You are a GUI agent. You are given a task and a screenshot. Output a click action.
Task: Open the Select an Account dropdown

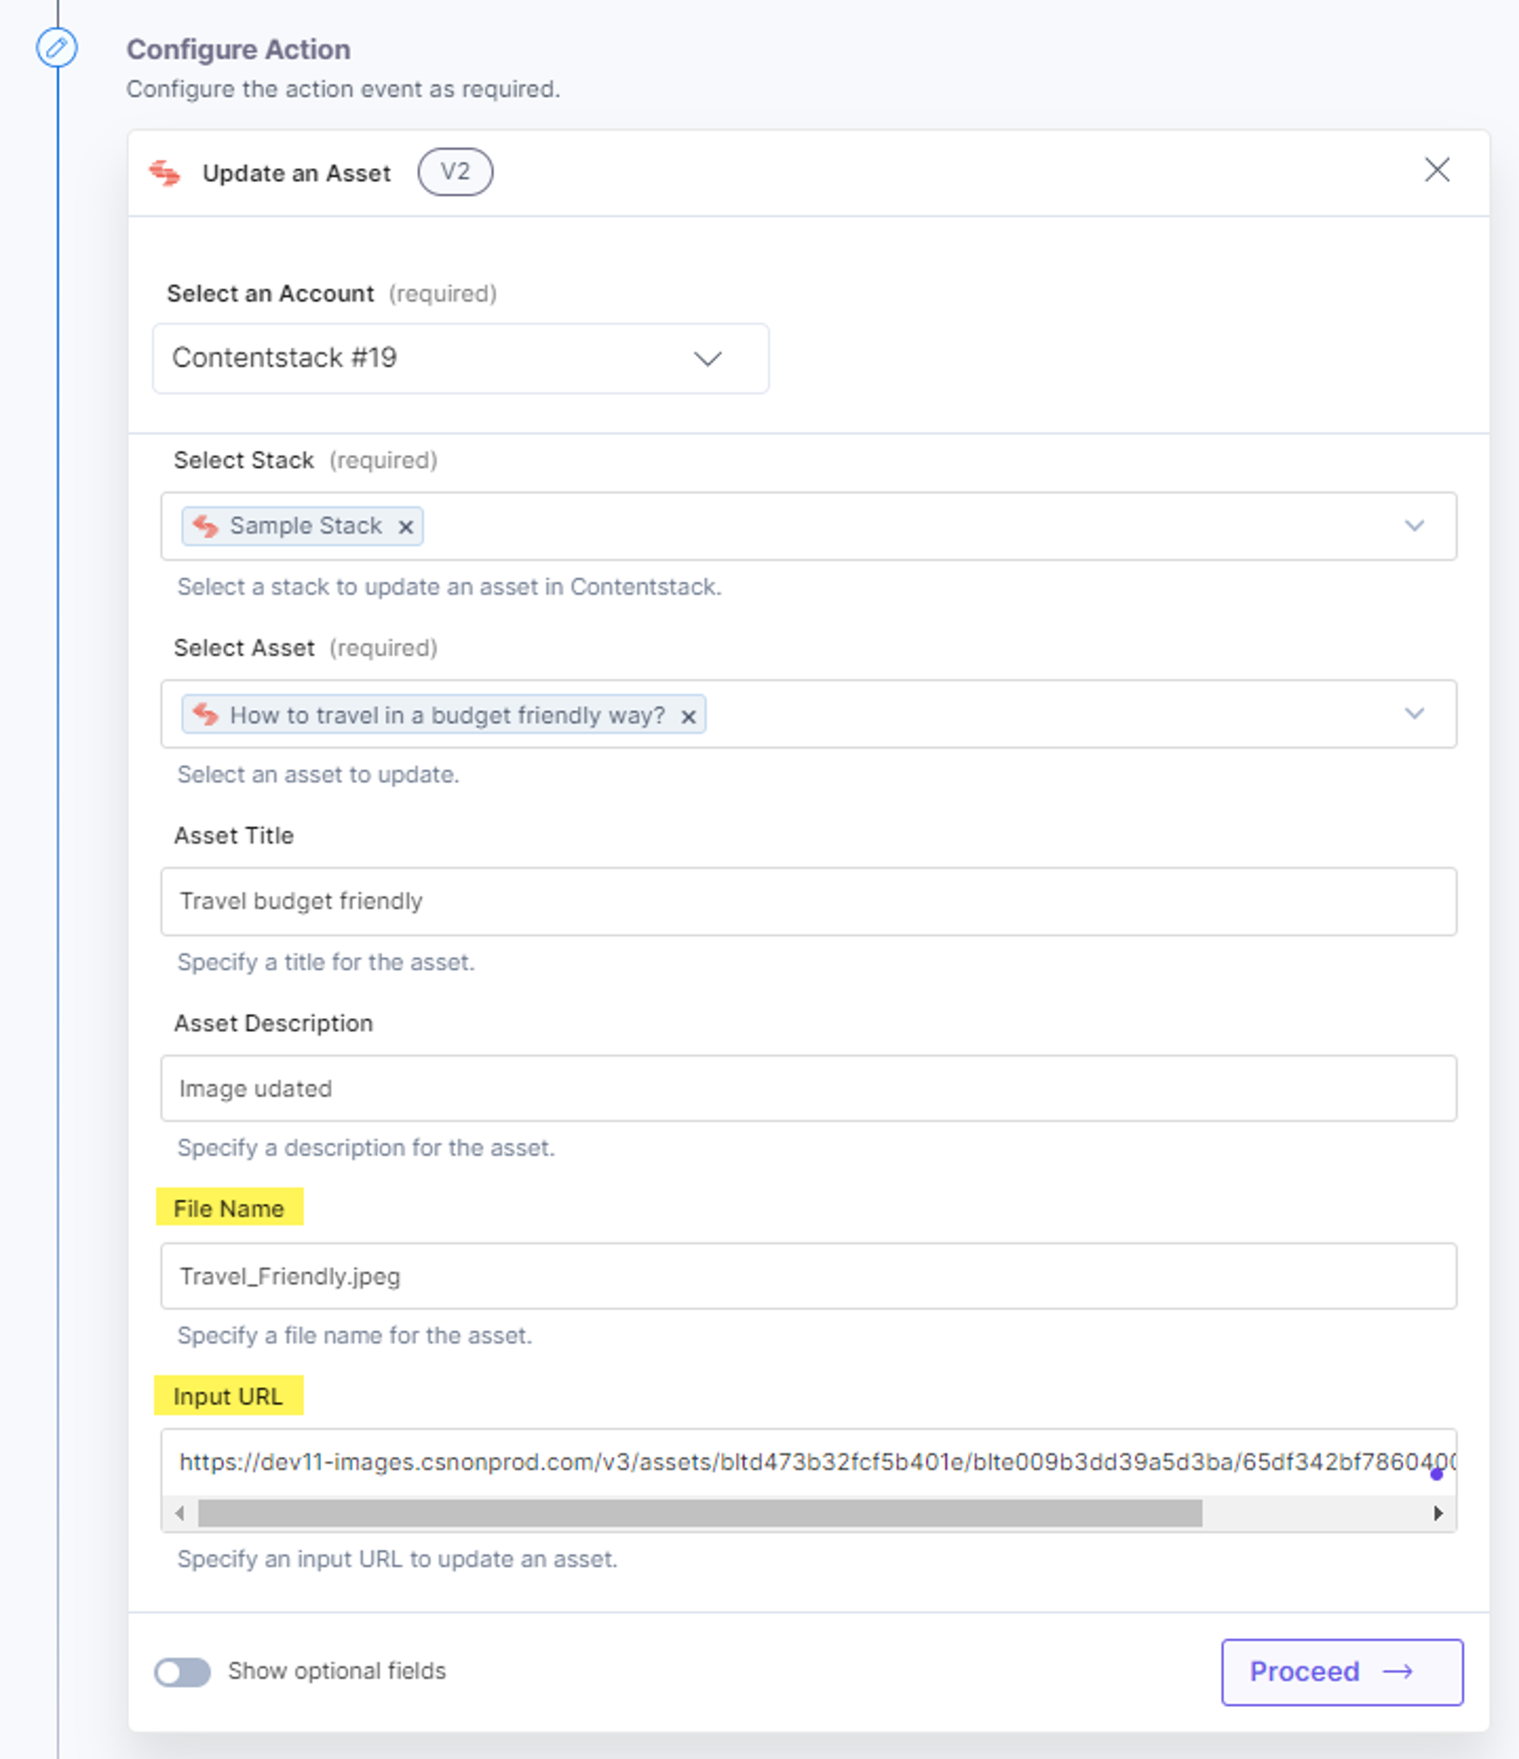coord(461,358)
